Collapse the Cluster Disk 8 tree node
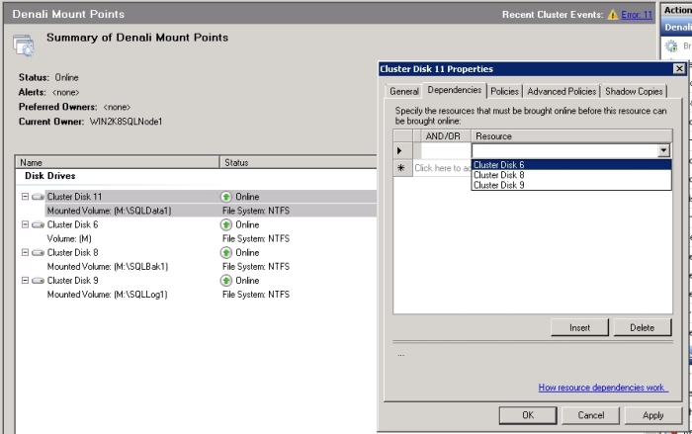This screenshot has height=434, width=692. click(25, 252)
